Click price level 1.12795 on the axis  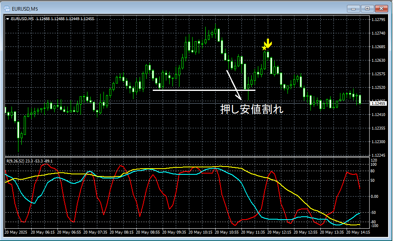(x=378, y=20)
